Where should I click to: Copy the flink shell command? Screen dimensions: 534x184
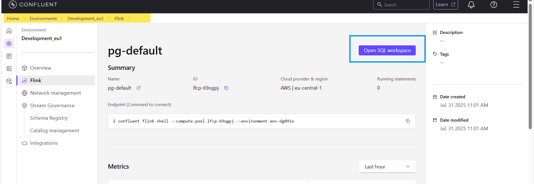point(408,121)
